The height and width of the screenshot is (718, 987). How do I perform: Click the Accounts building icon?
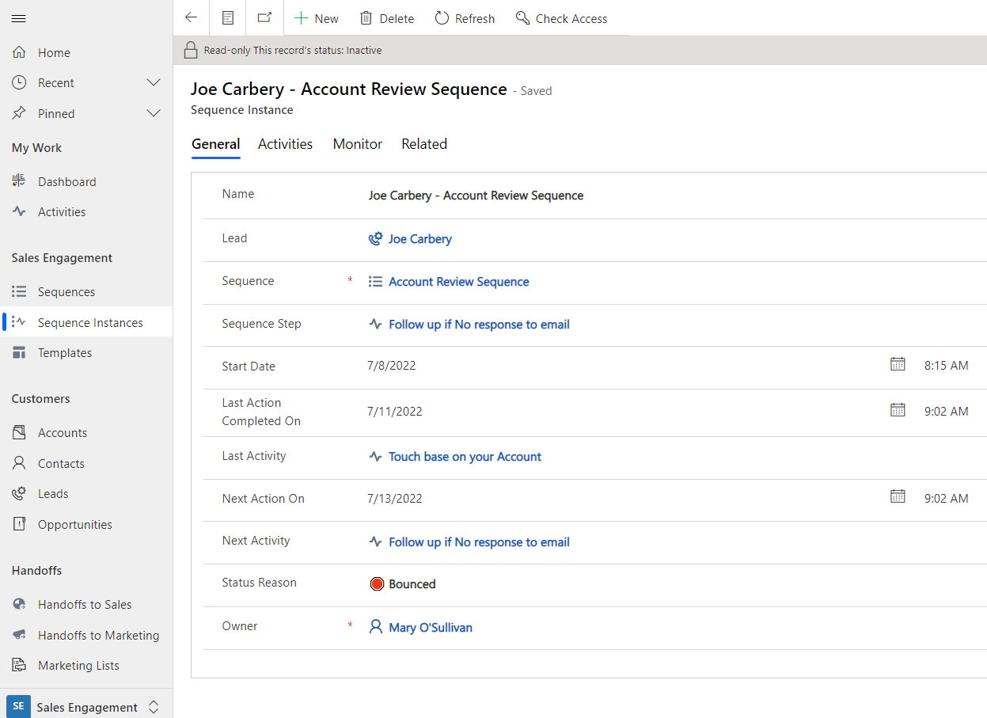[19, 432]
